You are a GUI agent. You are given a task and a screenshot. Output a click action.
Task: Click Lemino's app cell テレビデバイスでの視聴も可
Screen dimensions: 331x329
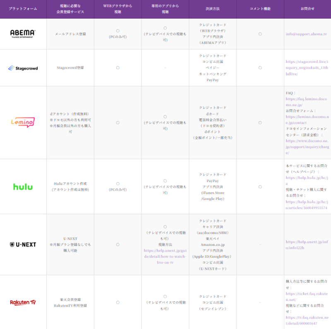(x=165, y=122)
